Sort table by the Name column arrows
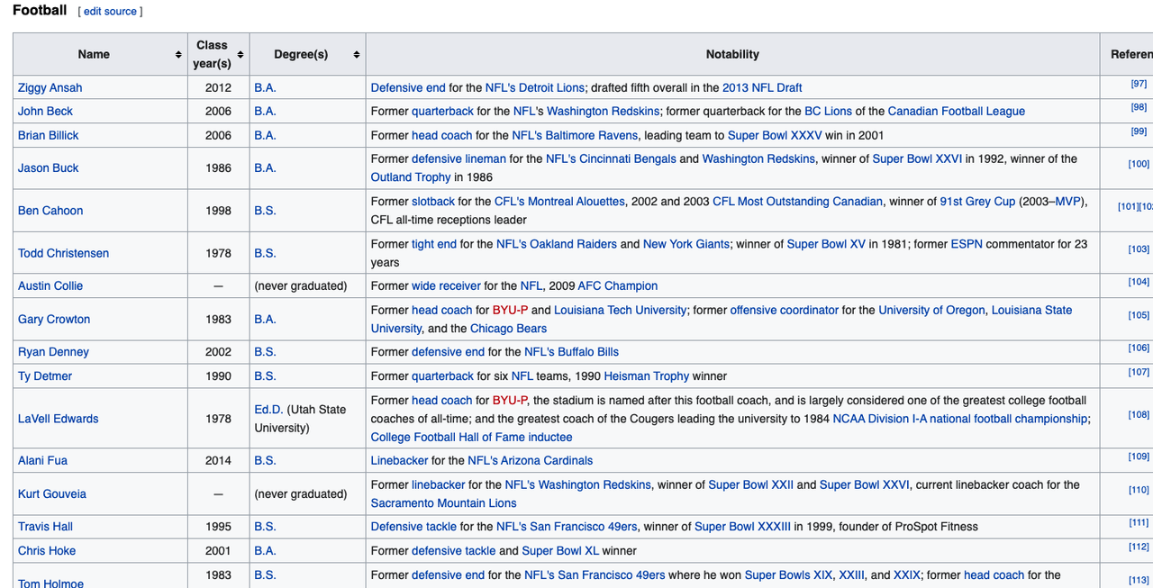Viewport: 1153px width, 588px height. (x=178, y=55)
